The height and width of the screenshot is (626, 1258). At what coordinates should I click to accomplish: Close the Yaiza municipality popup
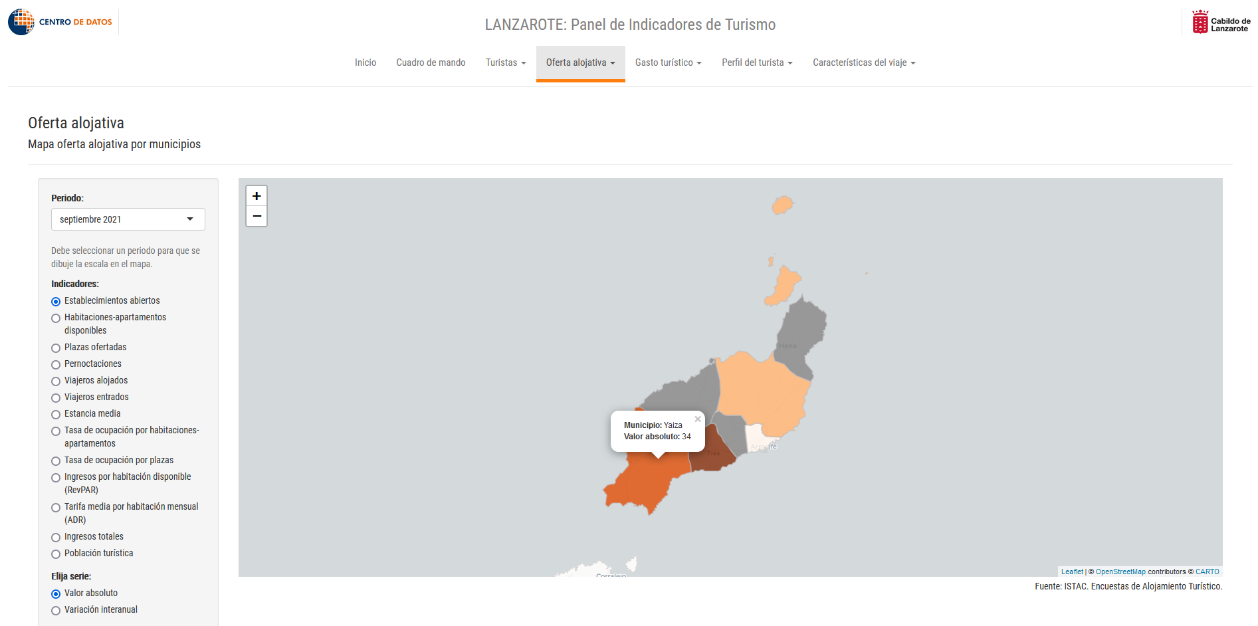coord(698,419)
